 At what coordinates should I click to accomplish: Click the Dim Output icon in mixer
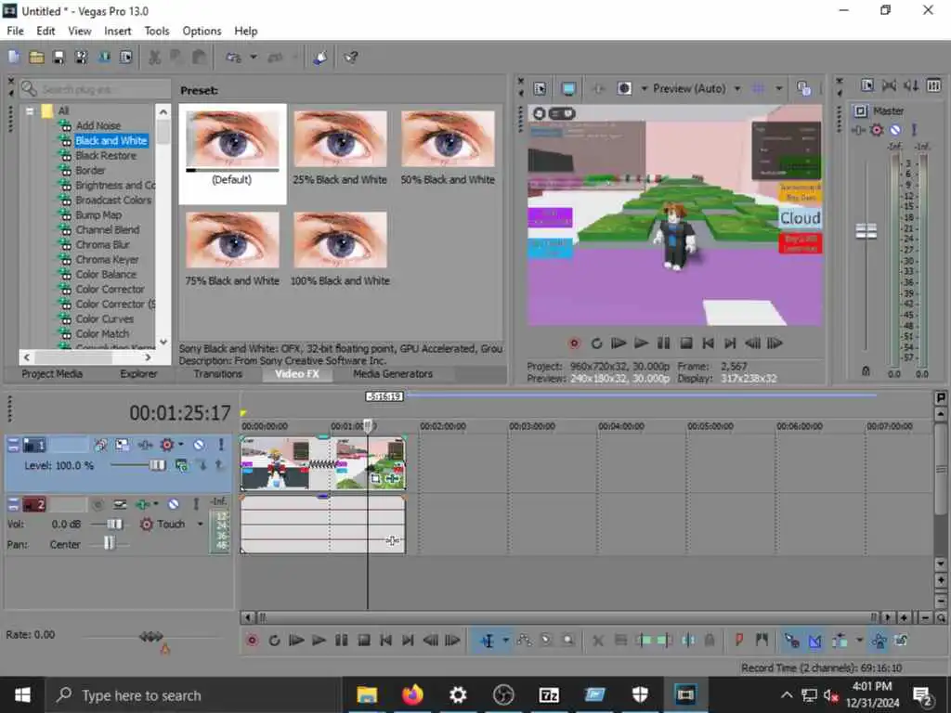[x=911, y=86]
